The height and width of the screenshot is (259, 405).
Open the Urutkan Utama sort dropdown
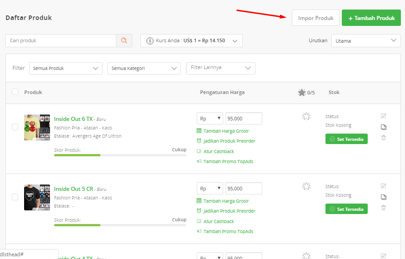click(366, 40)
